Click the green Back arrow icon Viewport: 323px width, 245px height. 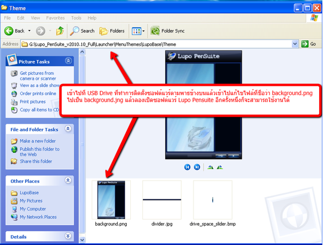pyautogui.click(x=9, y=31)
